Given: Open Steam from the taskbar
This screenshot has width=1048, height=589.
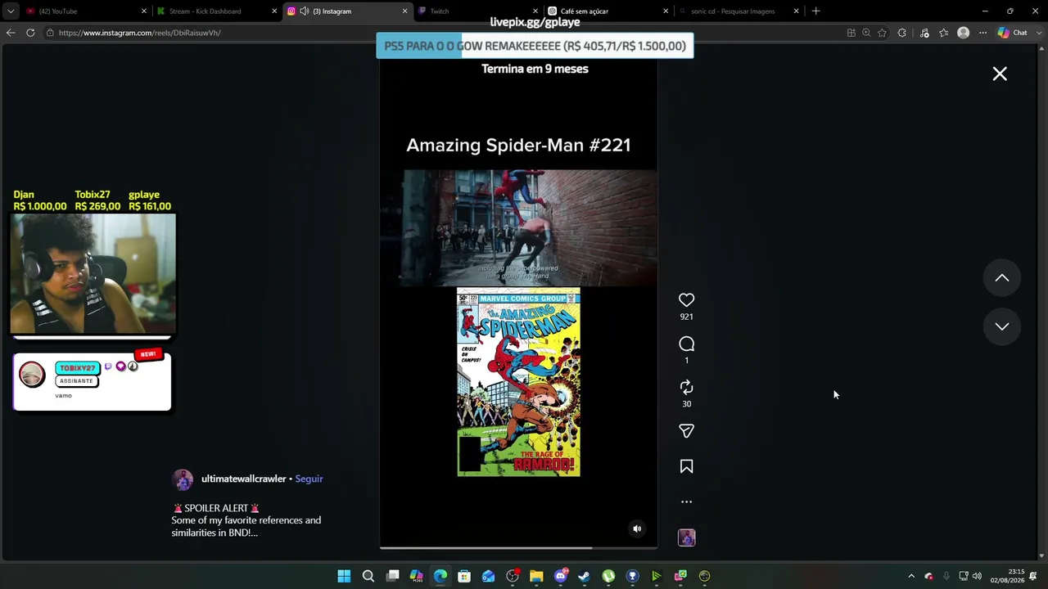Looking at the screenshot, I should point(584,576).
